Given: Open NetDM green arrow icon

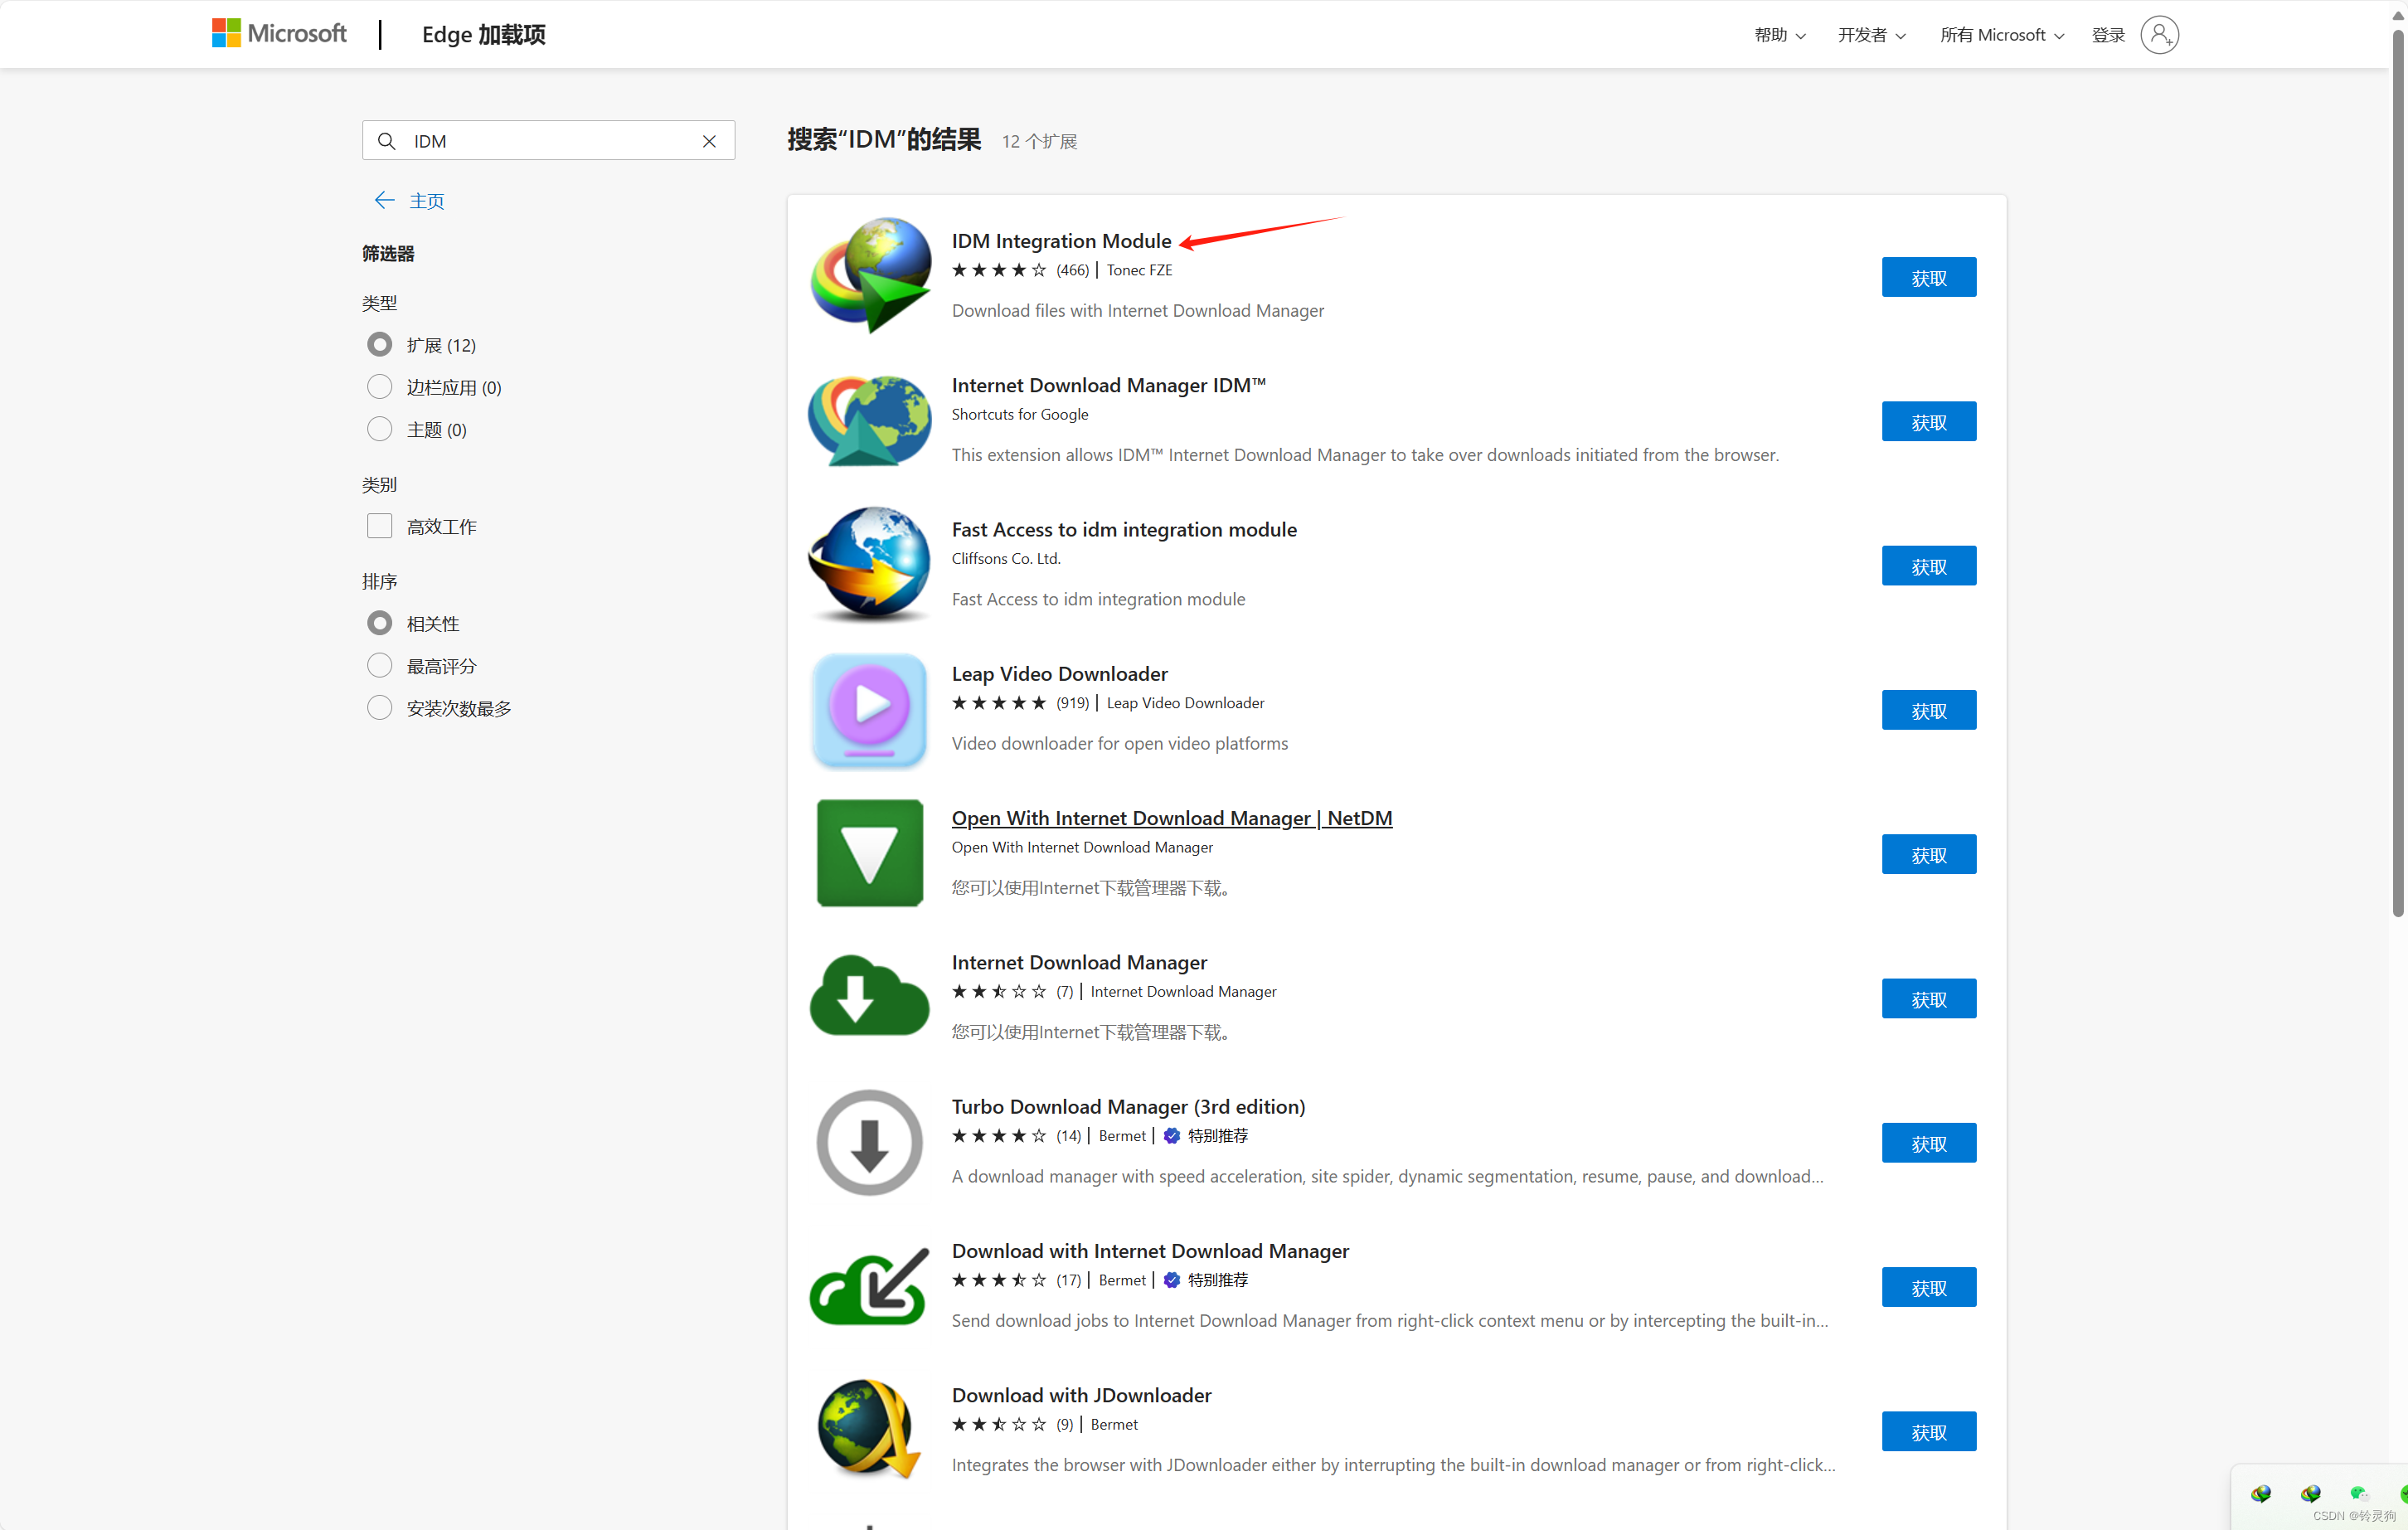Looking at the screenshot, I should 870,853.
